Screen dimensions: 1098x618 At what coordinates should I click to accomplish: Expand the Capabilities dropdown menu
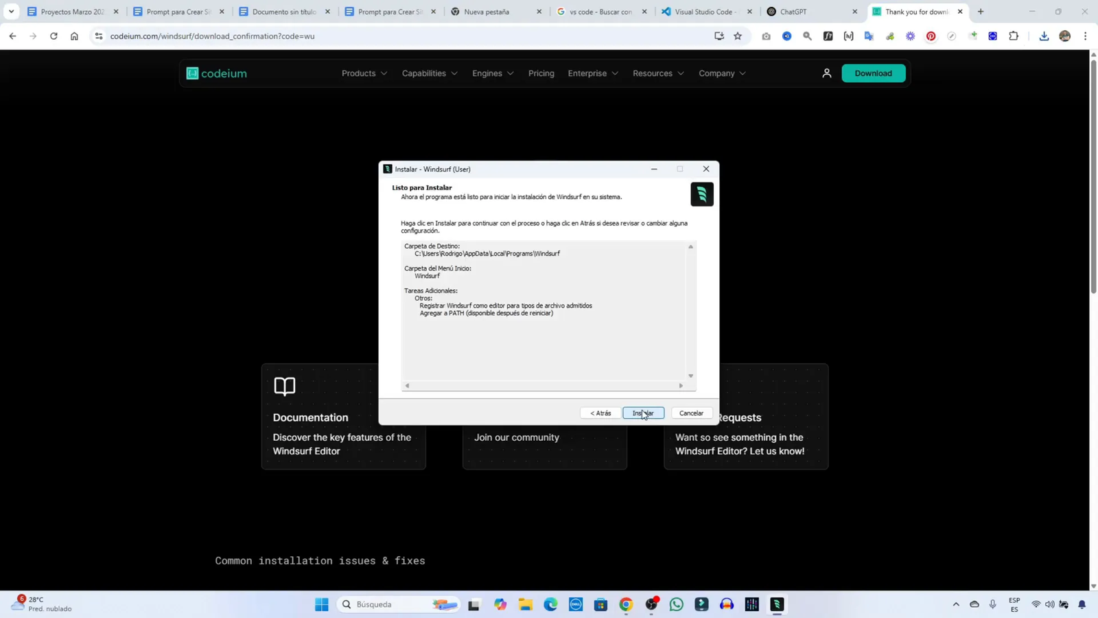[429, 73]
